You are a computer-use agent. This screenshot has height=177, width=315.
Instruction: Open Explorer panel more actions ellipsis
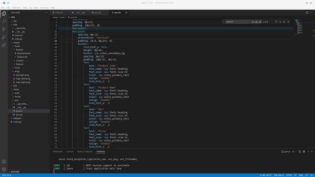click(46, 13)
